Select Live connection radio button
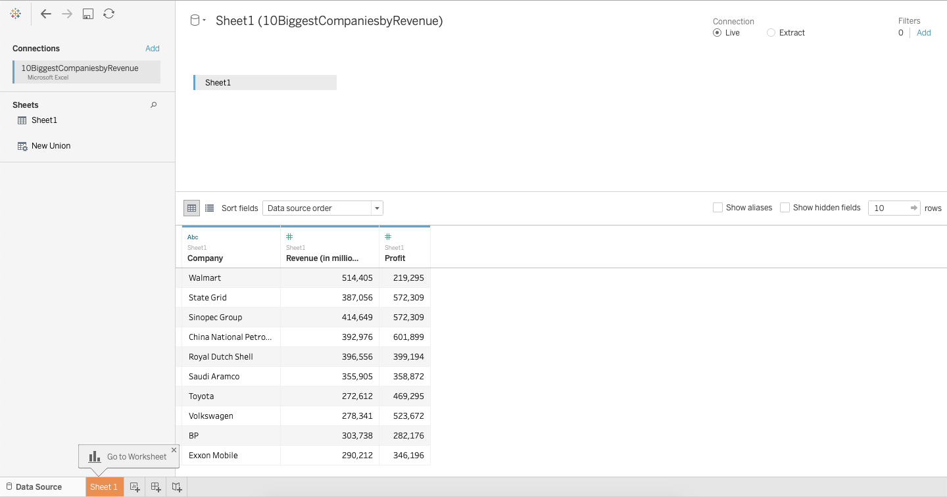 pyautogui.click(x=717, y=33)
